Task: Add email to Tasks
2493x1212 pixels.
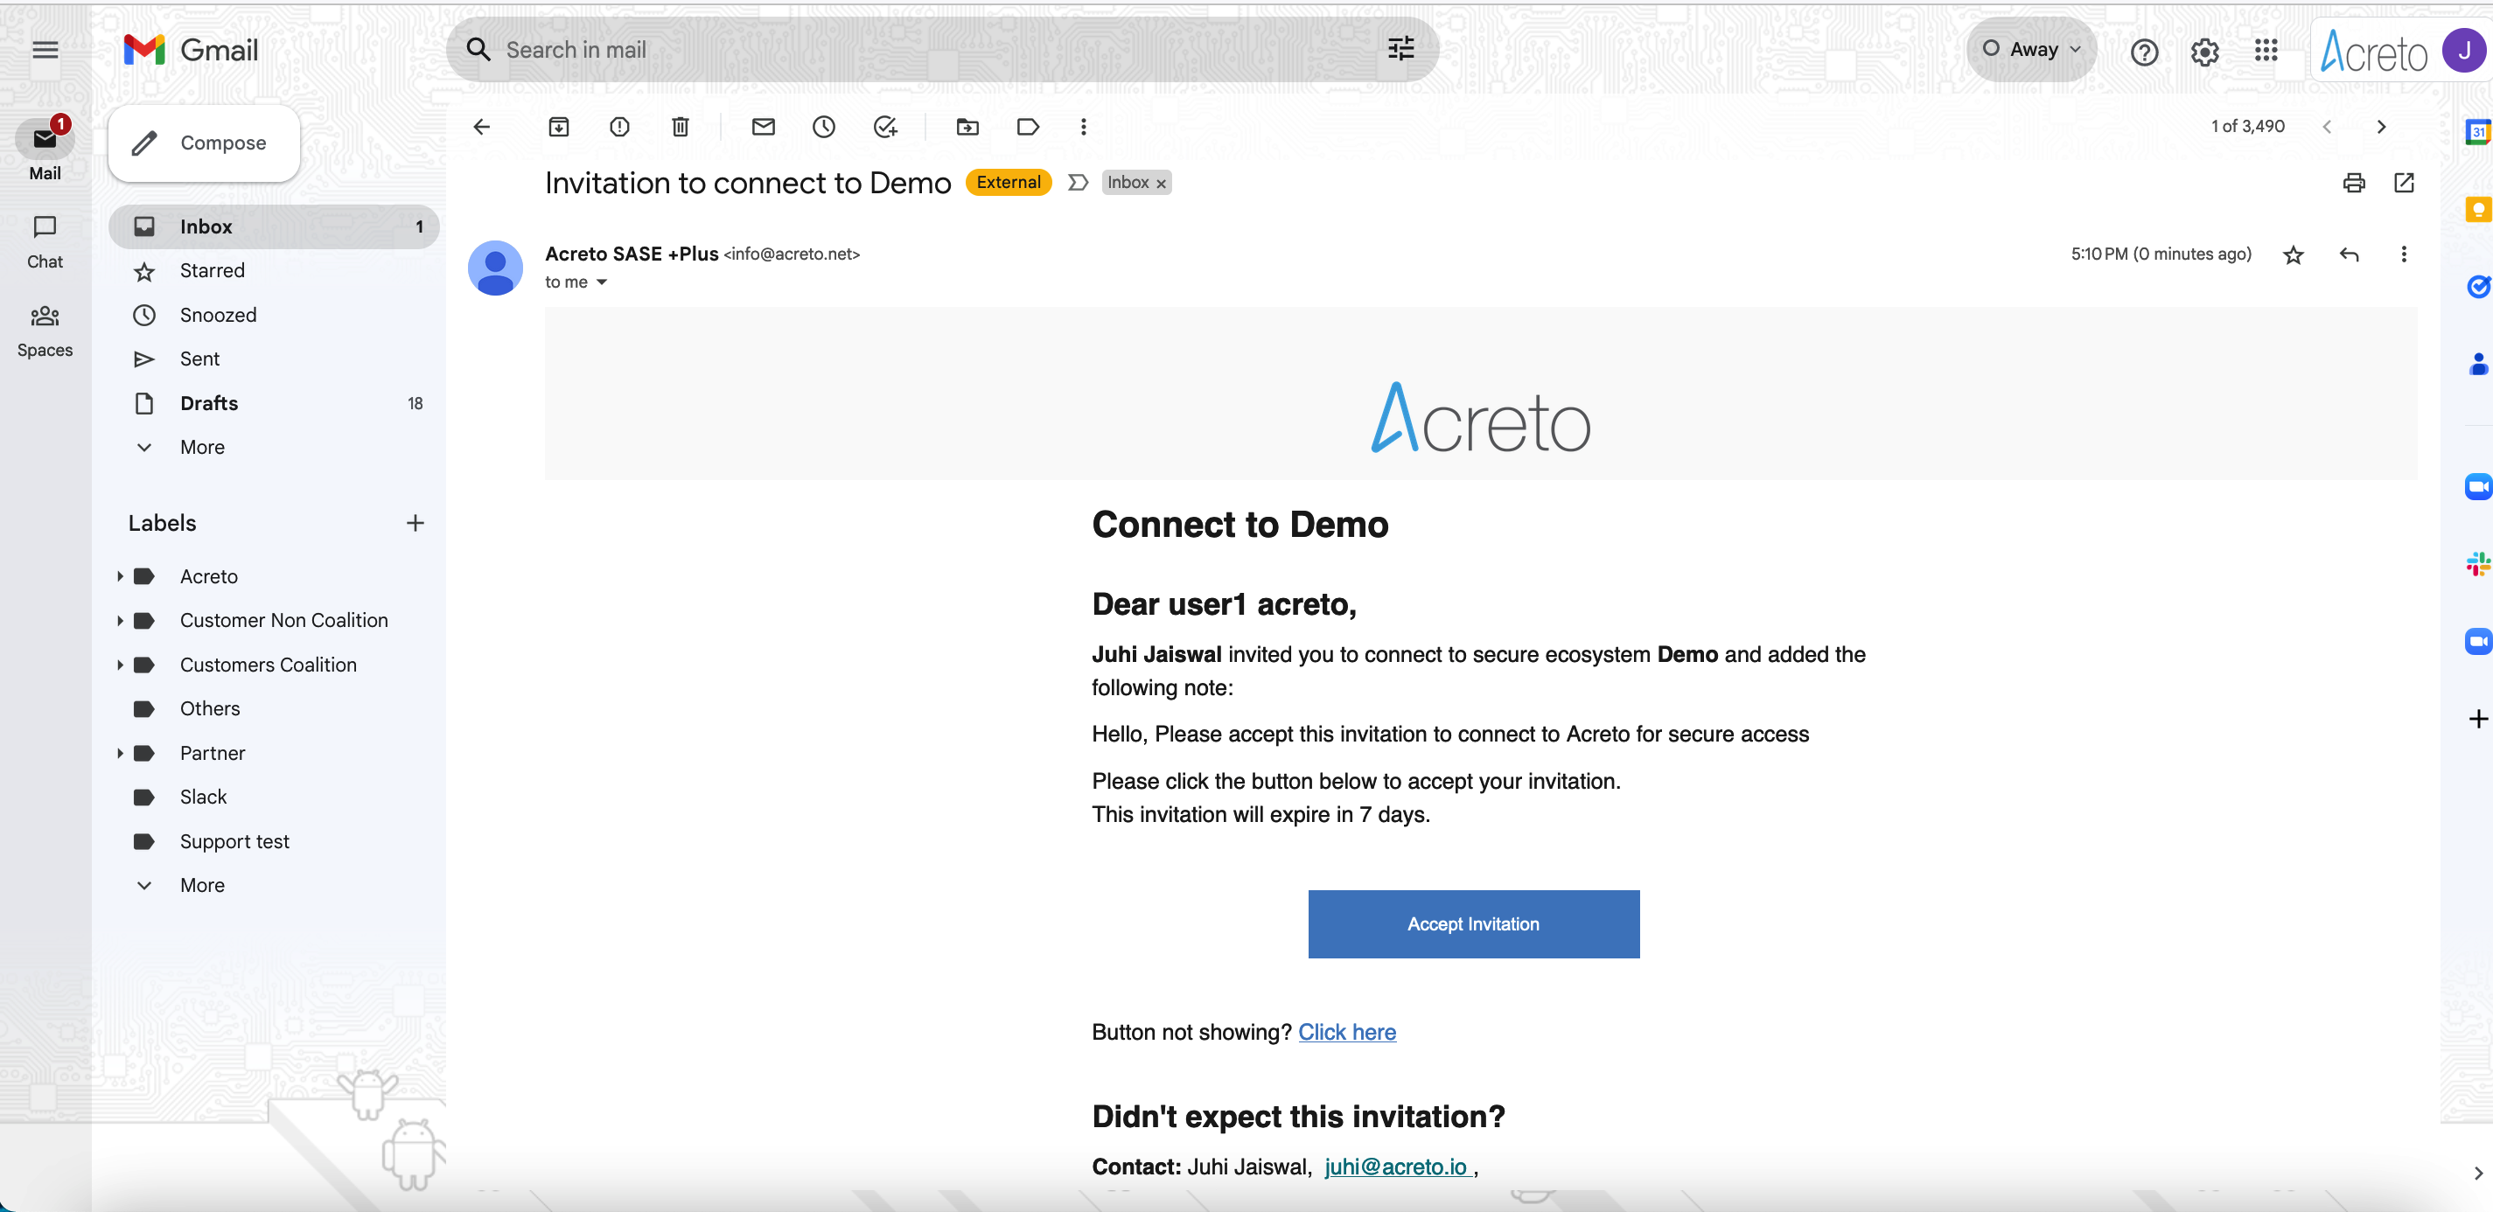Action: pyautogui.click(x=884, y=127)
